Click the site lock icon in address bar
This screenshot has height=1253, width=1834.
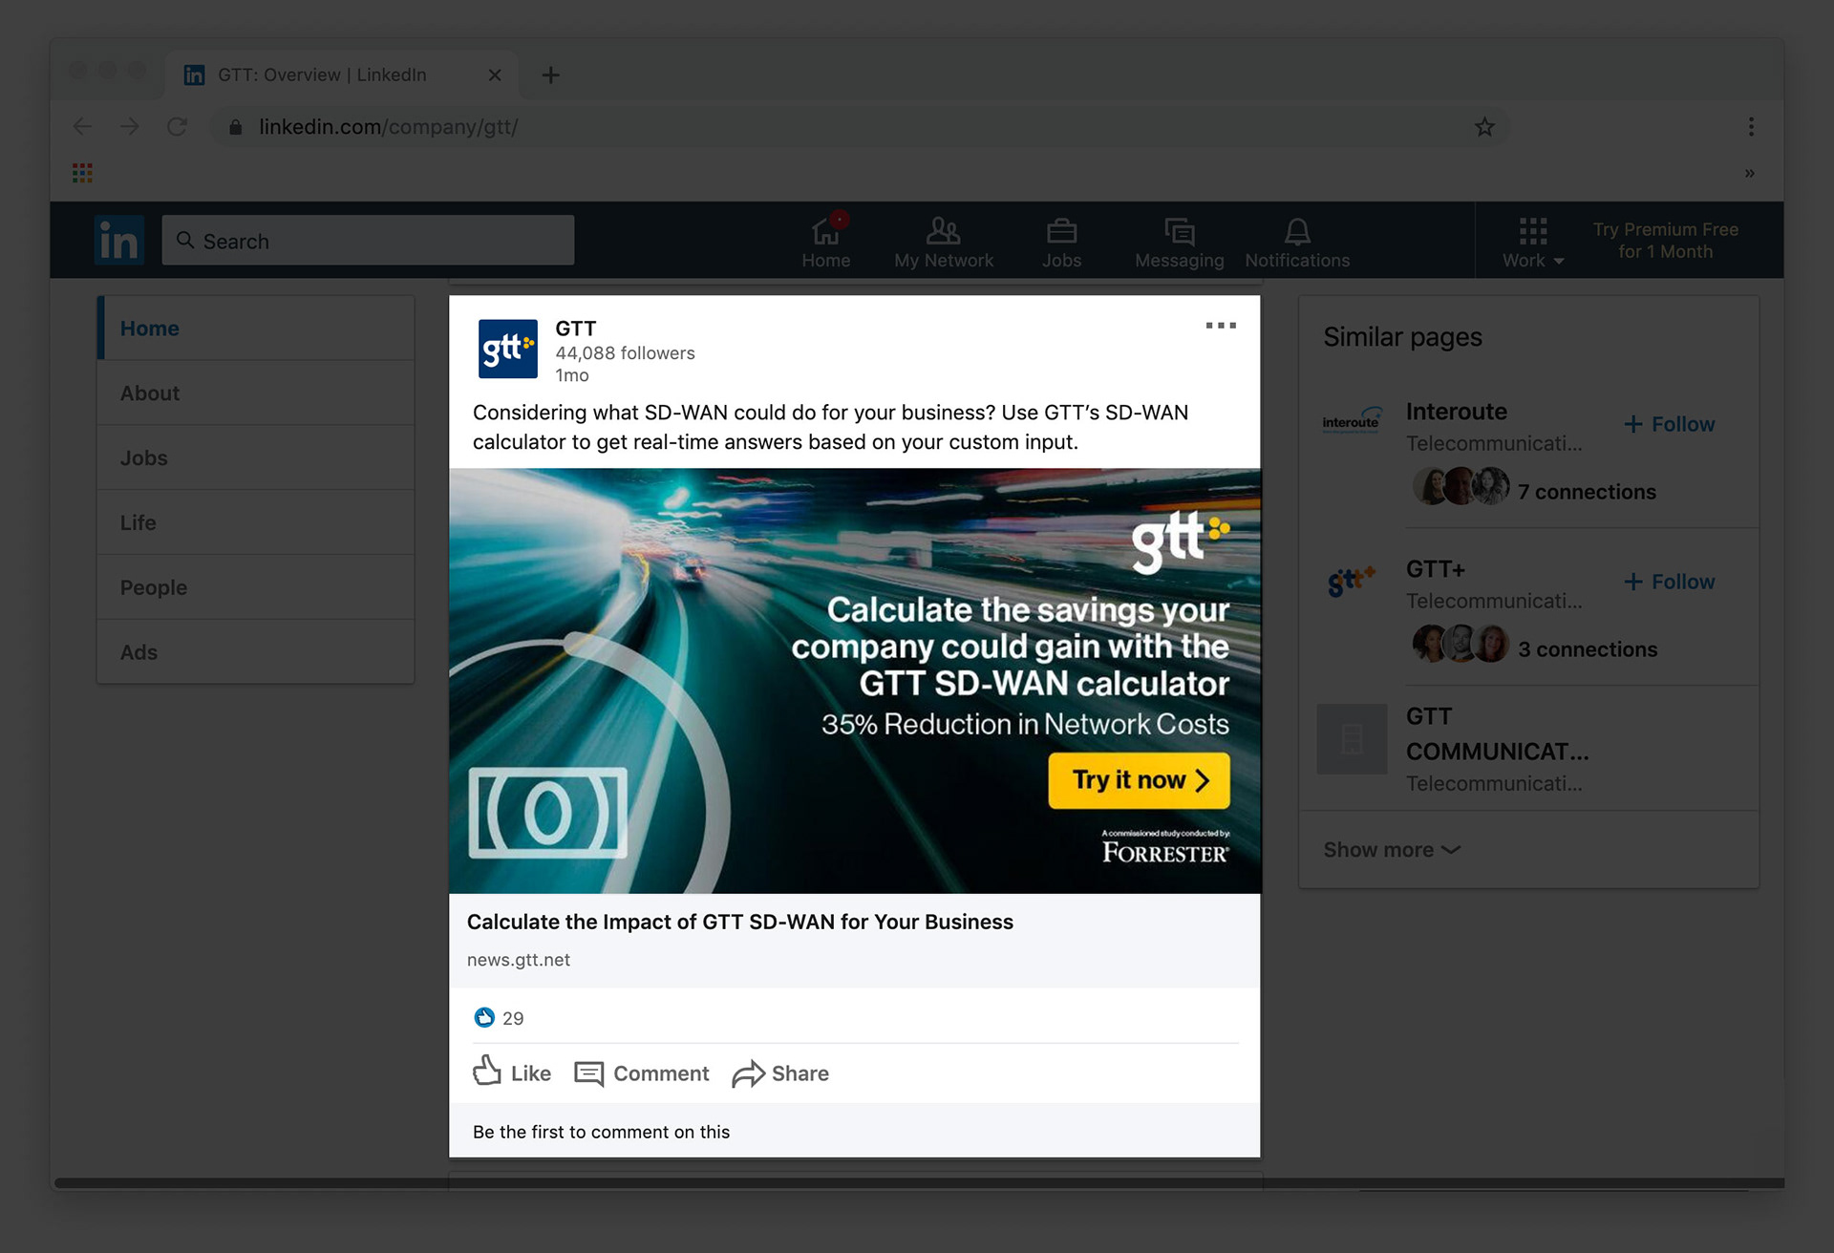coord(235,127)
